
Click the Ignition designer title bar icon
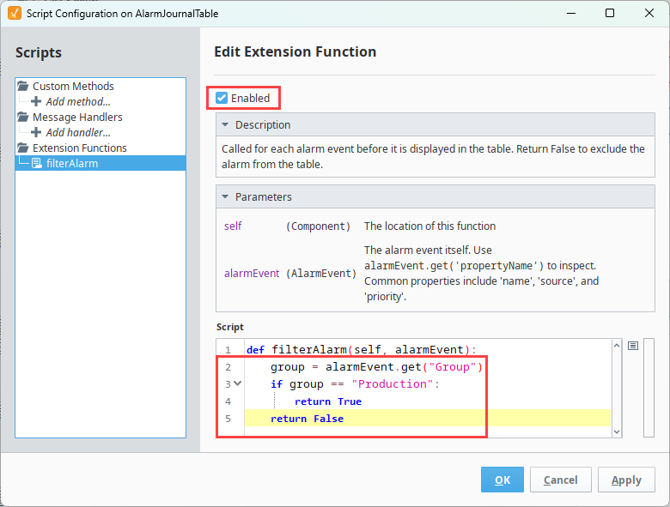14,13
